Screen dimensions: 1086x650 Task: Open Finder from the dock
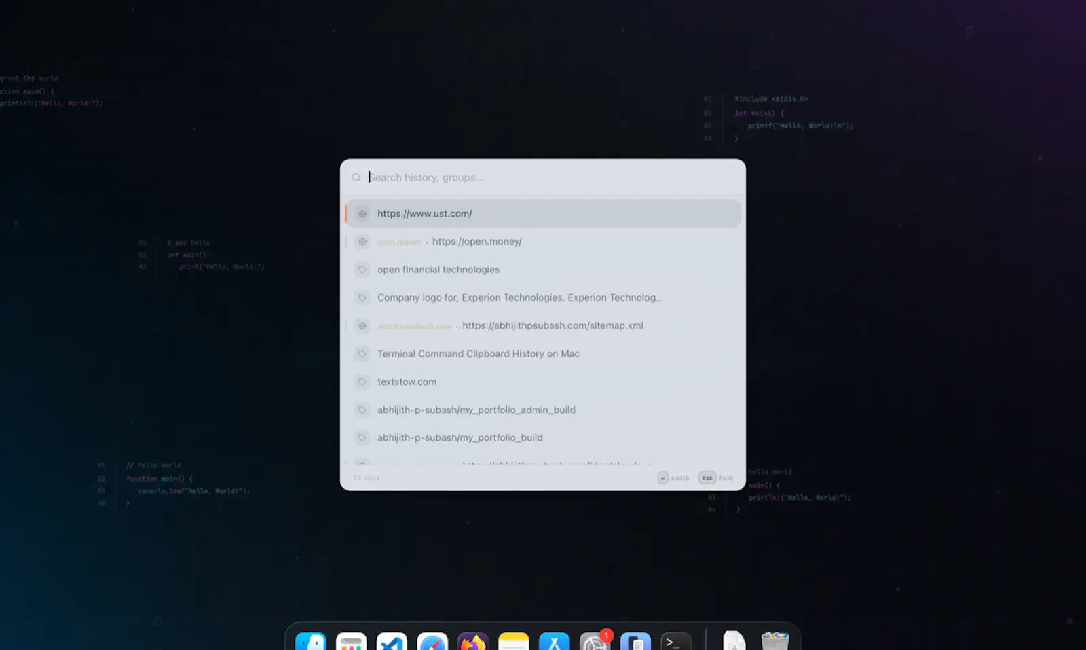pyautogui.click(x=311, y=641)
